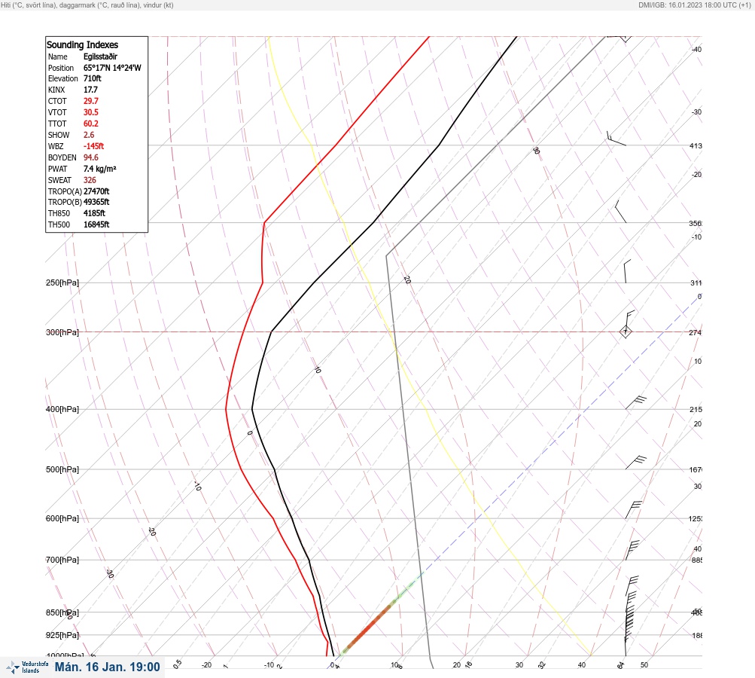755x678 pixels.
Task: Click the PWAT value 7.4 kg/m²
Action: [x=99, y=169]
